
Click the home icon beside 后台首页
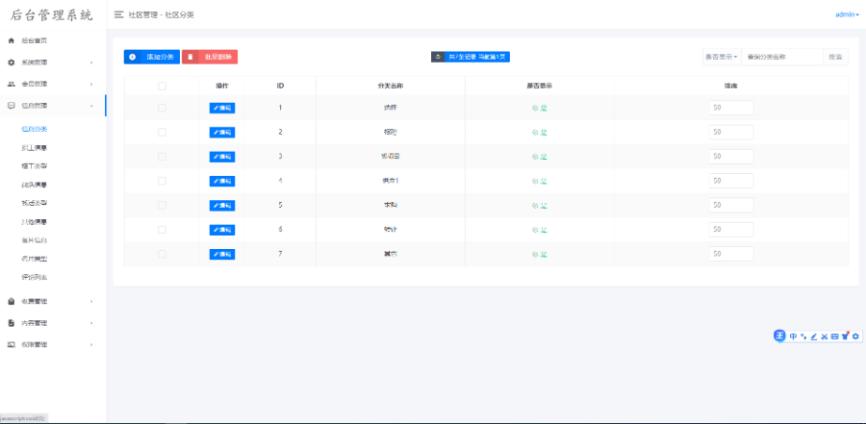click(12, 41)
